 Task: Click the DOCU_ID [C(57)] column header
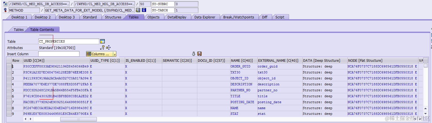click(x=213, y=60)
